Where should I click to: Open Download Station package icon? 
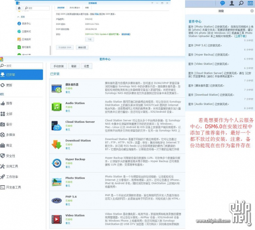pyautogui.click(x=57, y=144)
